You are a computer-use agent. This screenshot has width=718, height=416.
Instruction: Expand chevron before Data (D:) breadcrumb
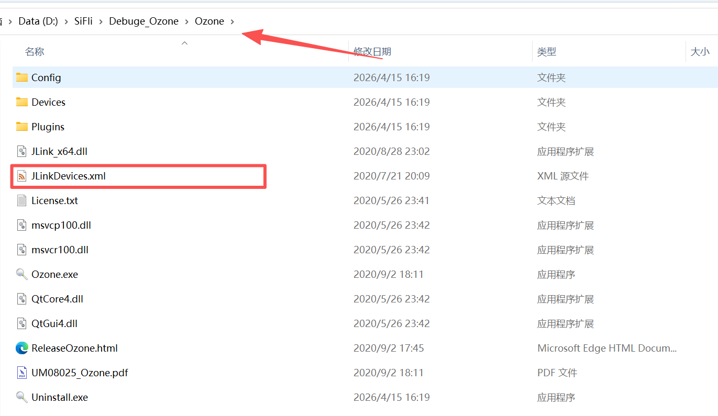point(10,21)
